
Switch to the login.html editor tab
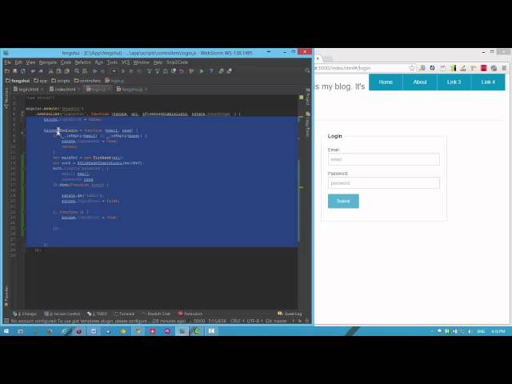[29, 89]
